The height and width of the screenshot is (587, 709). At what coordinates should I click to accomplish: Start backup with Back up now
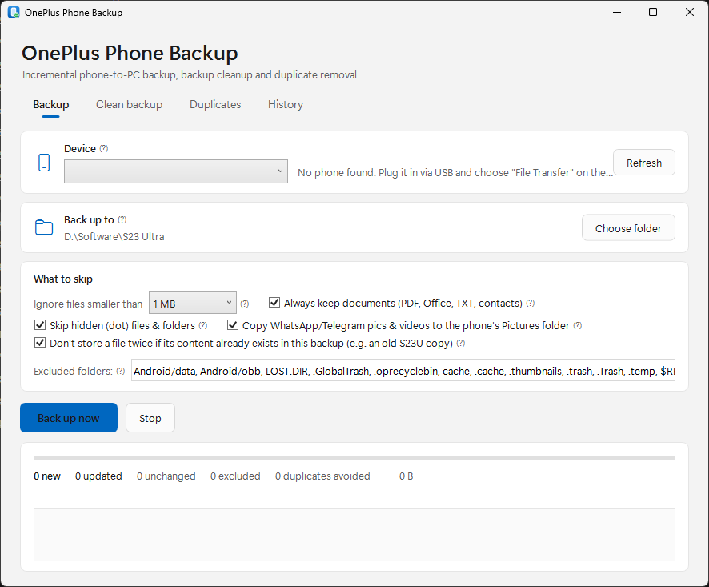click(x=69, y=418)
